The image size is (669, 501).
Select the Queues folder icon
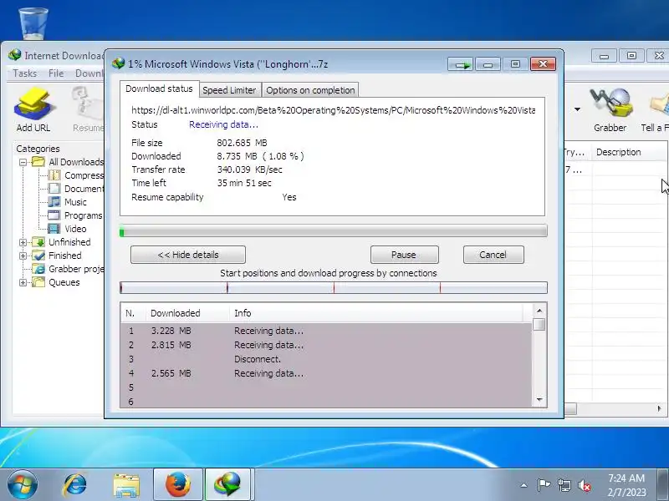[x=38, y=282]
